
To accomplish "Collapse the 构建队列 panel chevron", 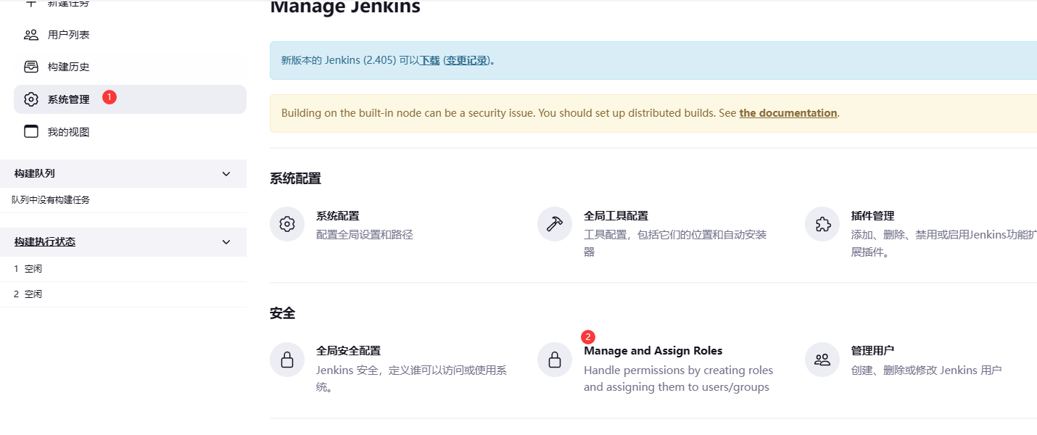I will pyautogui.click(x=226, y=174).
